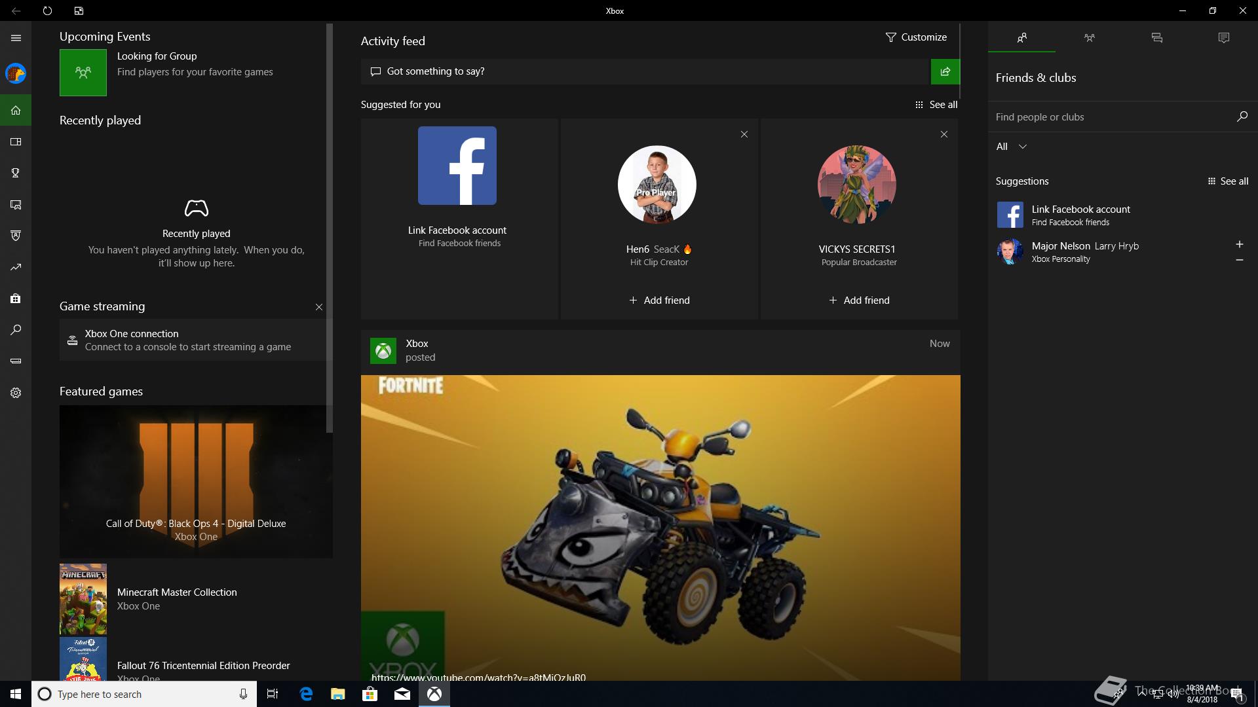Click See all in Suggestions panel
The width and height of the screenshot is (1258, 707).
(x=1228, y=181)
